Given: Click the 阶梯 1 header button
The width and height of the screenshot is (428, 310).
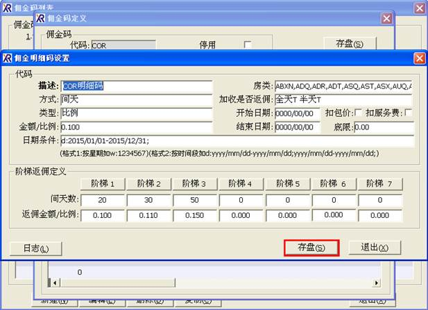Looking at the screenshot, I should coord(103,183).
